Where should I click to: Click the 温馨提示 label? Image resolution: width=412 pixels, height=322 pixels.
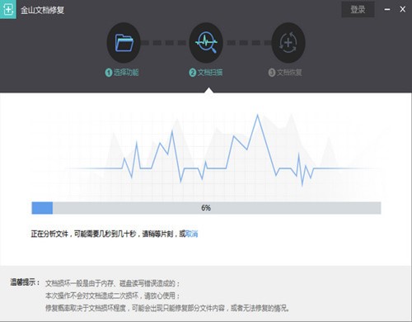tap(25, 282)
